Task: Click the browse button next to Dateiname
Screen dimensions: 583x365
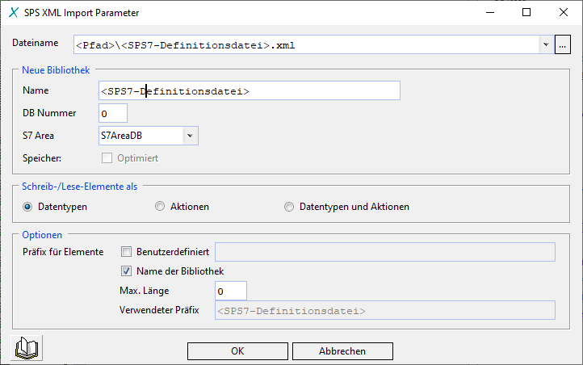Action: click(x=563, y=45)
